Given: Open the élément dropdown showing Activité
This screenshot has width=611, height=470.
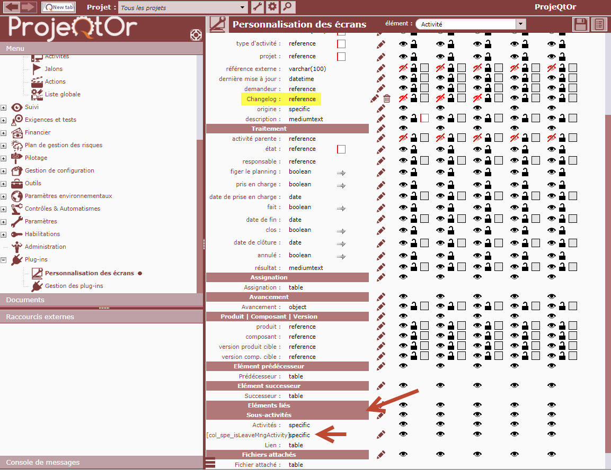Looking at the screenshot, I should (471, 24).
